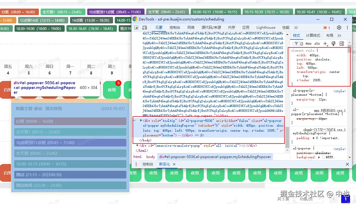The height and width of the screenshot is (204, 356).
Task: Toggle the .cls class editor
Action: (x=317, y=44)
